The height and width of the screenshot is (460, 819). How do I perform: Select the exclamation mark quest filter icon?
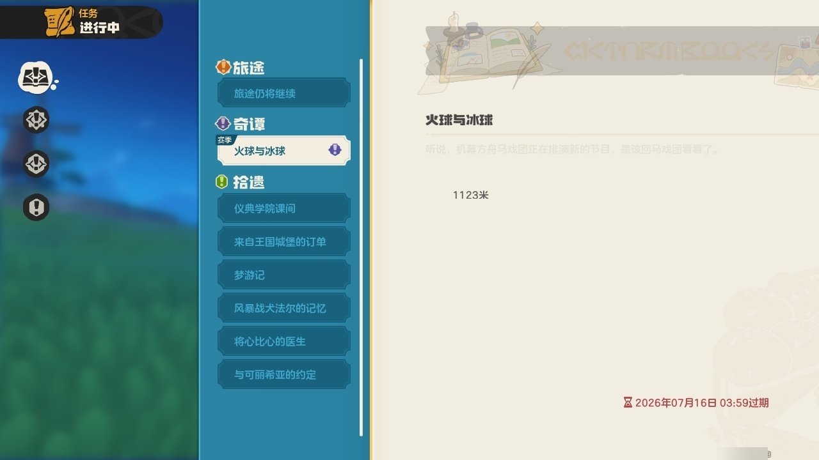[x=36, y=207]
